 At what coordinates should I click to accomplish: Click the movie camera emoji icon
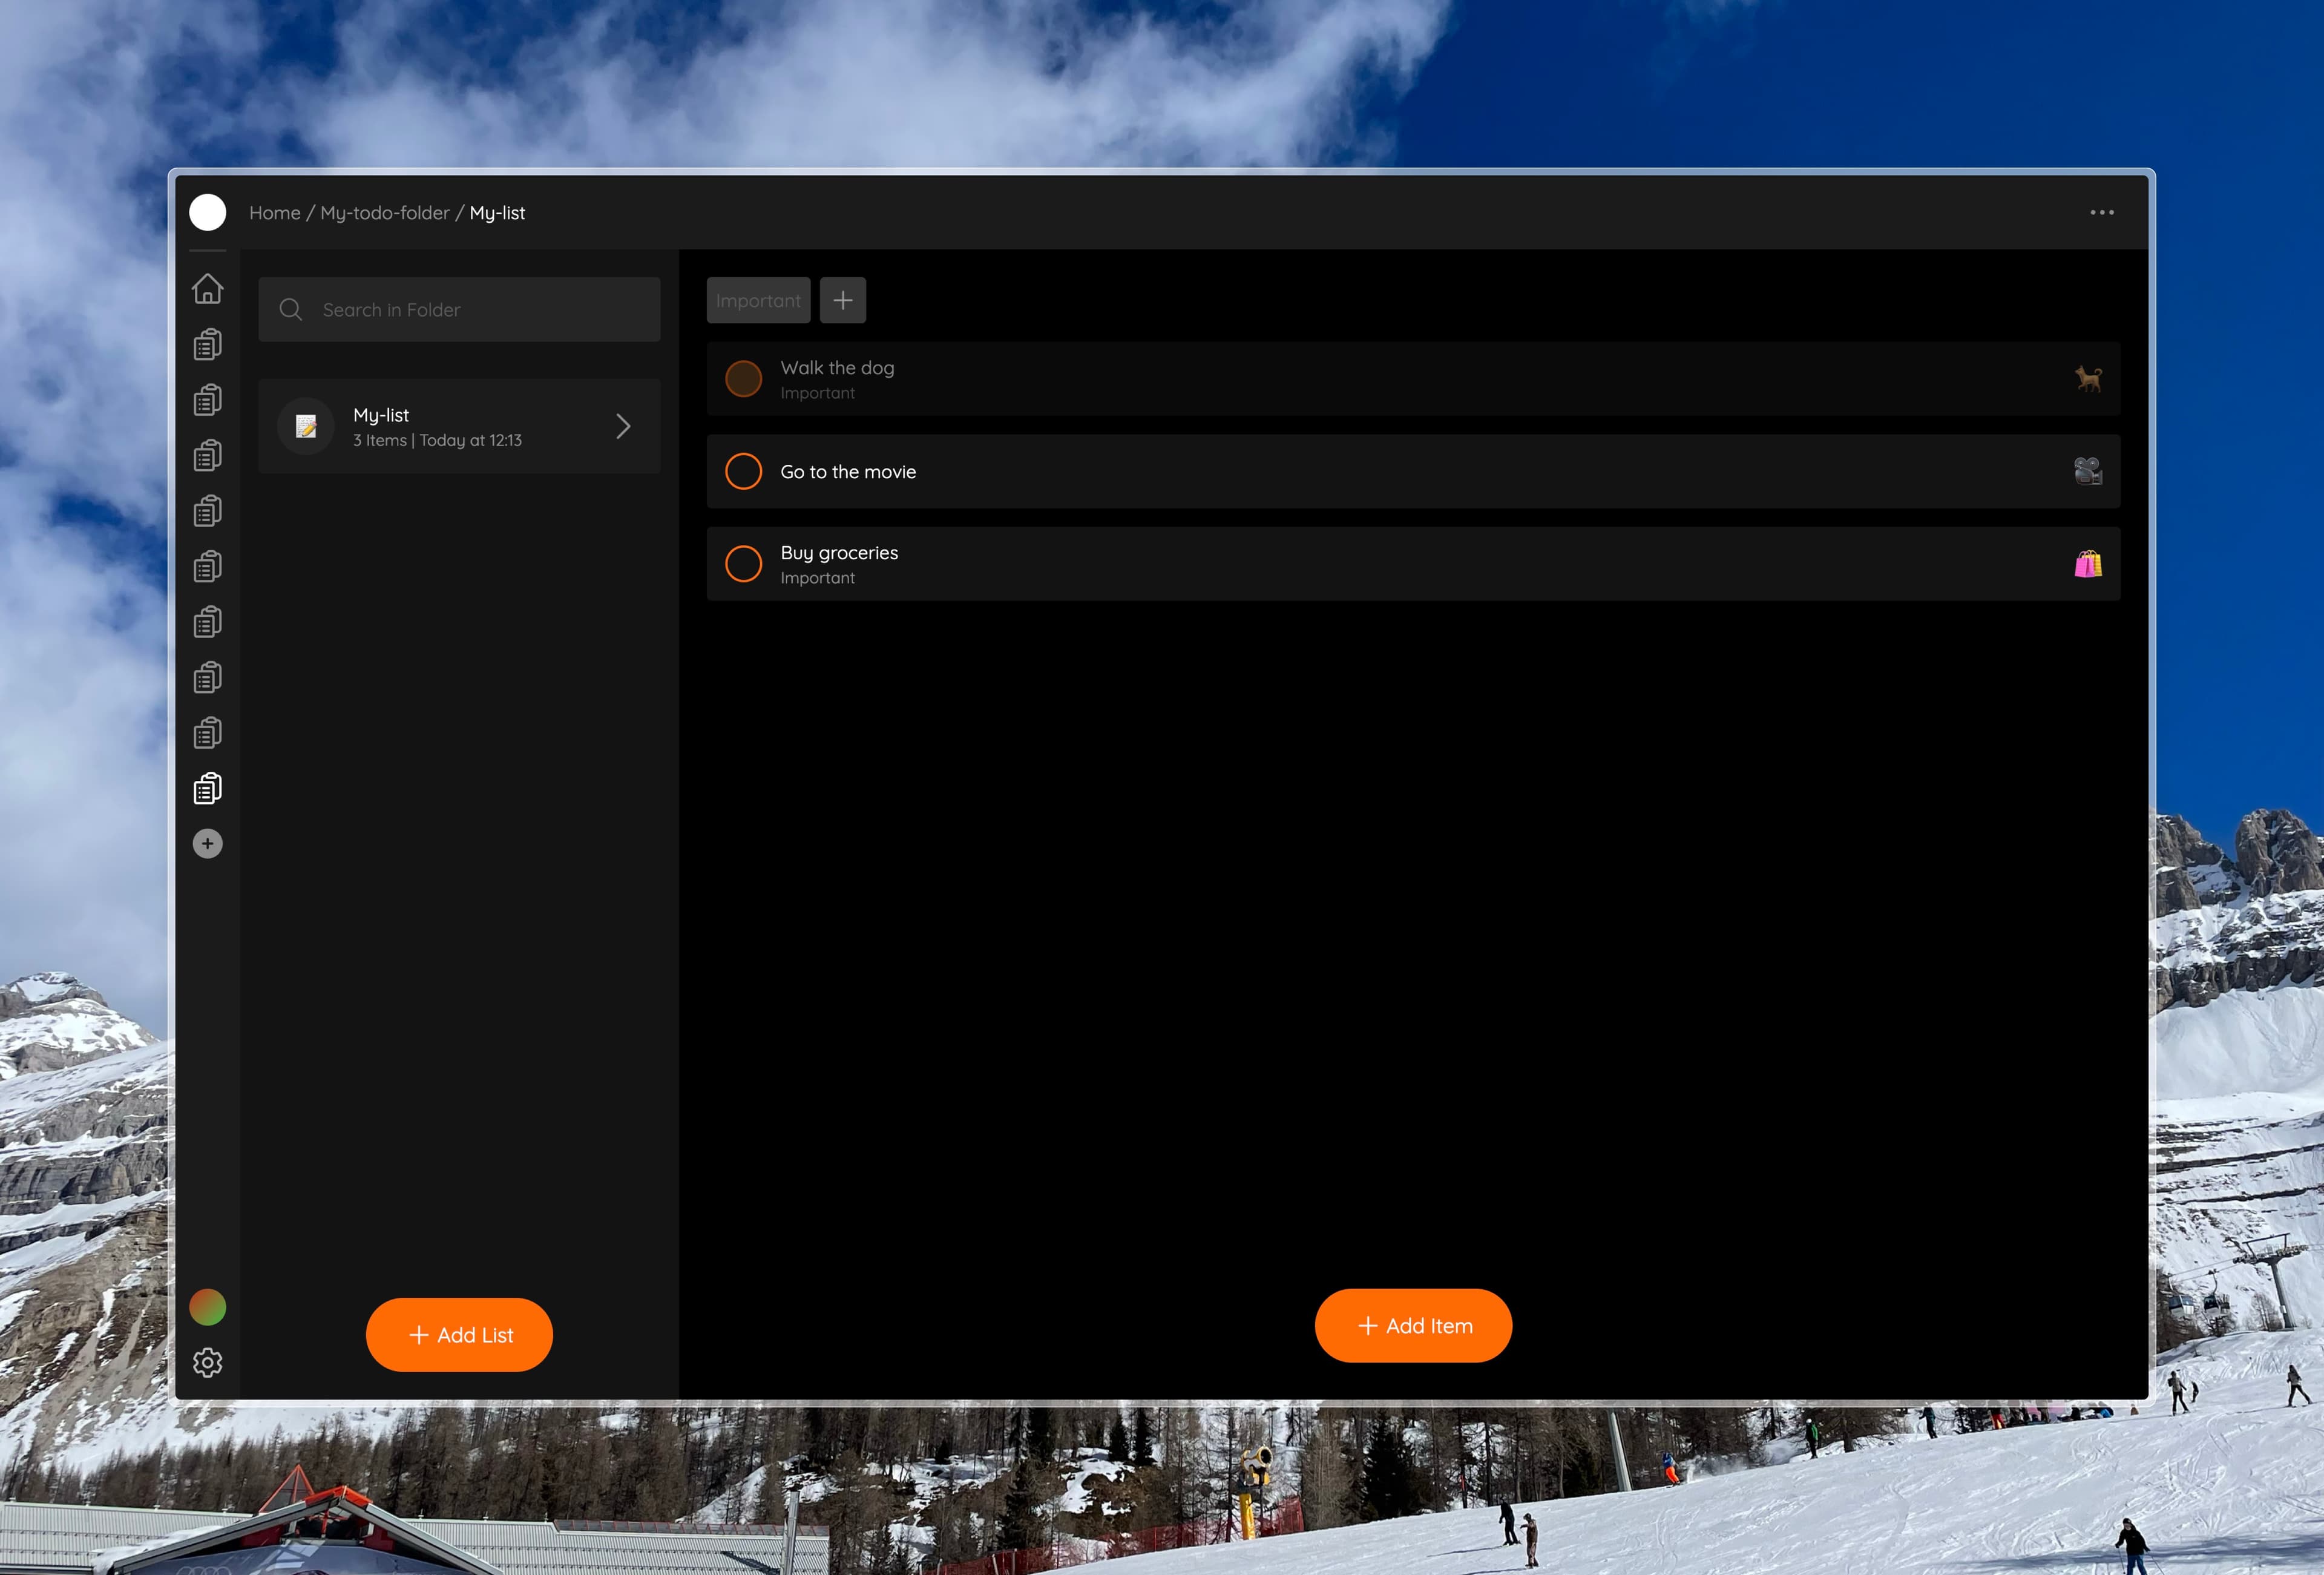(2087, 471)
